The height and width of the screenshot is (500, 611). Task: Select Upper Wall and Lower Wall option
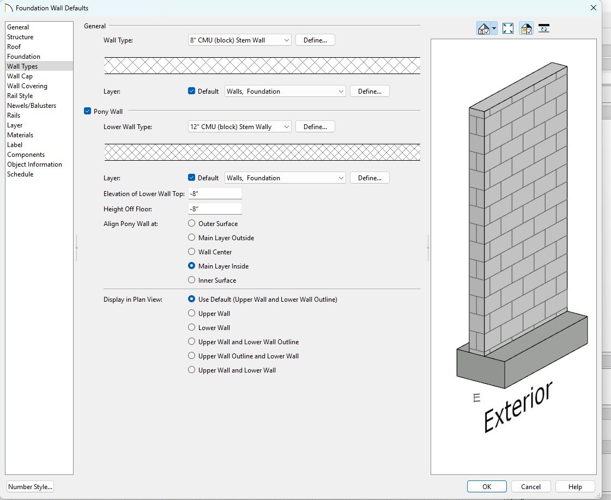[191, 370]
